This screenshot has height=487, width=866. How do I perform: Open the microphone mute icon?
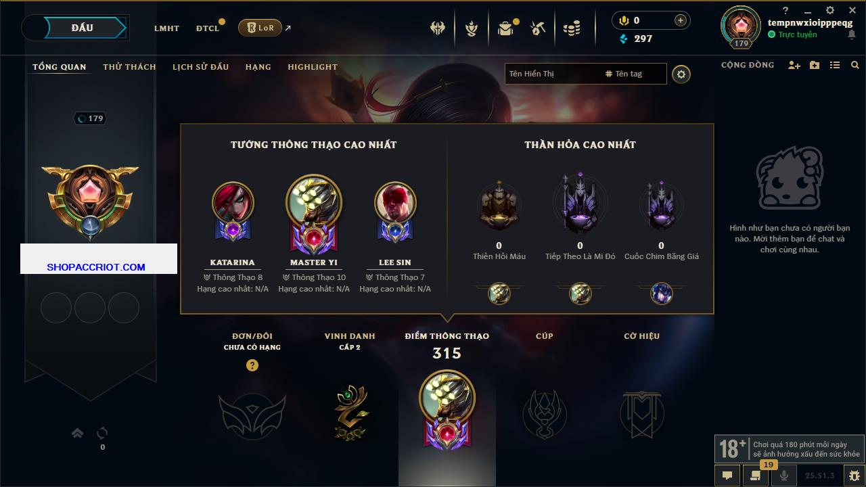pos(784,476)
